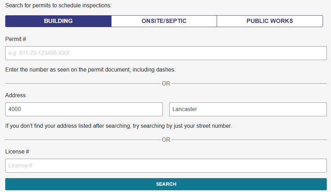Open the PUBLIC WORKS tab
This screenshot has width=331, height=192.
(x=270, y=21)
